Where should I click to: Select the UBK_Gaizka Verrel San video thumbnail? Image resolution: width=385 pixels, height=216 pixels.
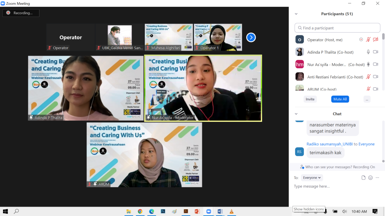(120, 37)
